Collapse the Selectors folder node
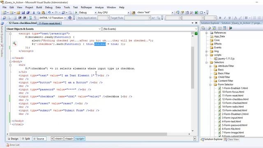The width and height of the screenshot is (263, 148). (x=207, y=62)
